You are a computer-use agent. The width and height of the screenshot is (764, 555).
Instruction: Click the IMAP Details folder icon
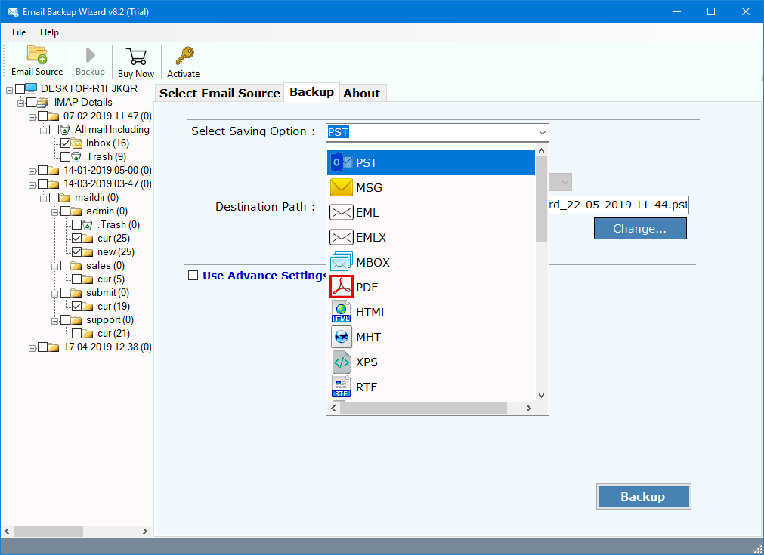(43, 102)
